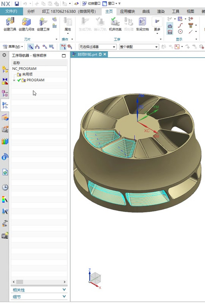Open the selection filter (无选择过滤器) dropdown
The width and height of the screenshot is (205, 308).
[x=98, y=47]
